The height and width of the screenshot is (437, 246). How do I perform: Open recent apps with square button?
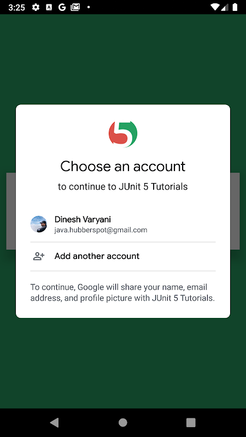tap(191, 422)
